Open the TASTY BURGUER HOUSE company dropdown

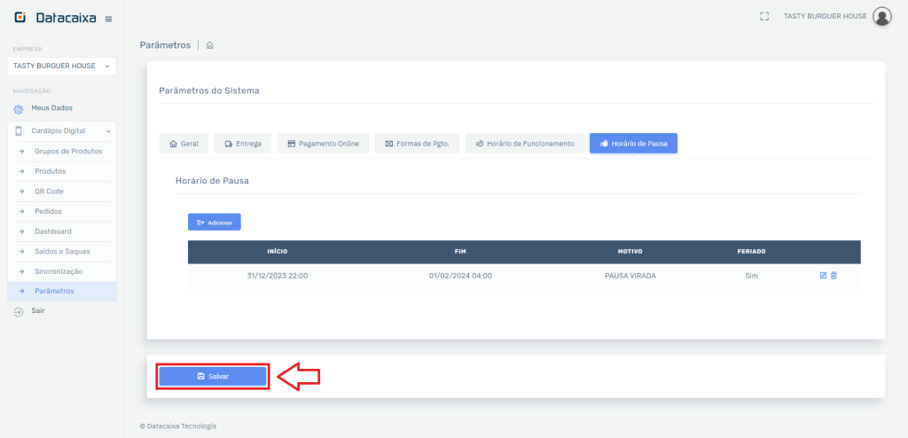(61, 66)
